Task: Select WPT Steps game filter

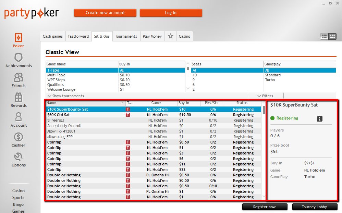Action: [82, 80]
